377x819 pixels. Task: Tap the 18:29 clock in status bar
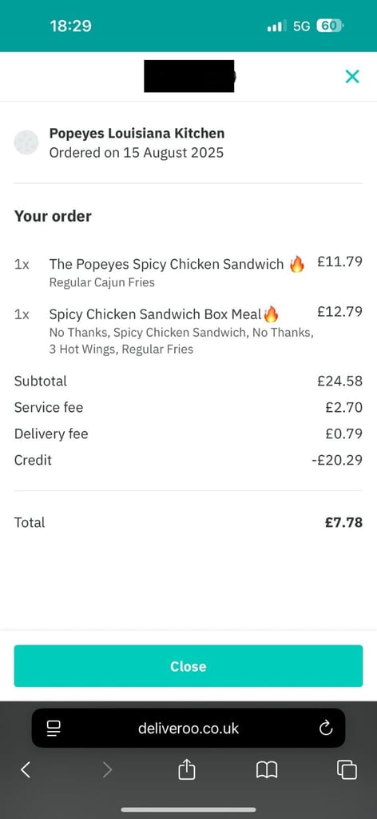pyautogui.click(x=70, y=26)
